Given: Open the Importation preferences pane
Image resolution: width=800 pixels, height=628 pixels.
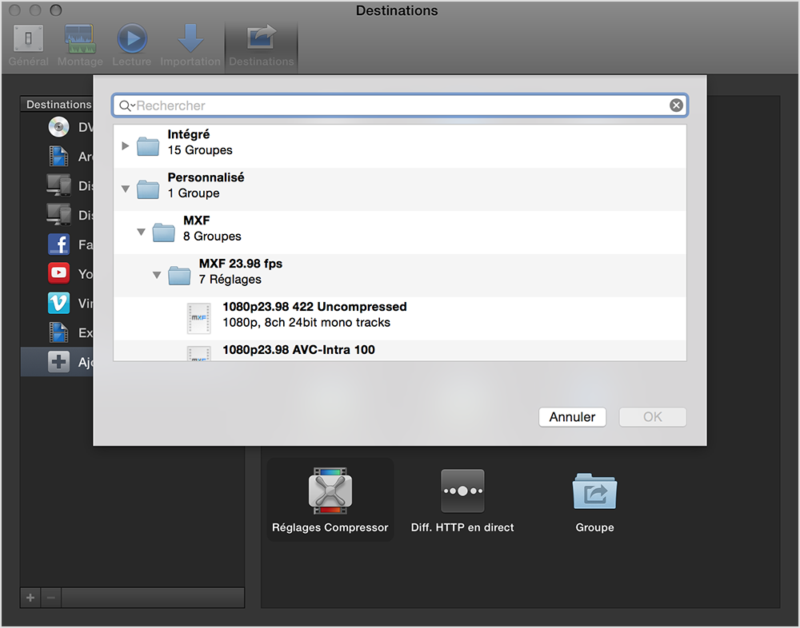Looking at the screenshot, I should click(x=190, y=38).
